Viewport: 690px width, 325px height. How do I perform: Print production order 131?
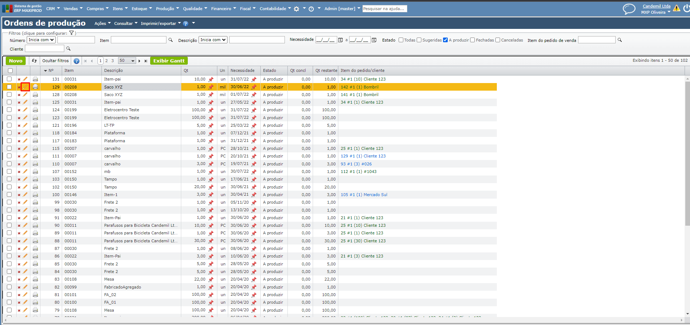(35, 79)
